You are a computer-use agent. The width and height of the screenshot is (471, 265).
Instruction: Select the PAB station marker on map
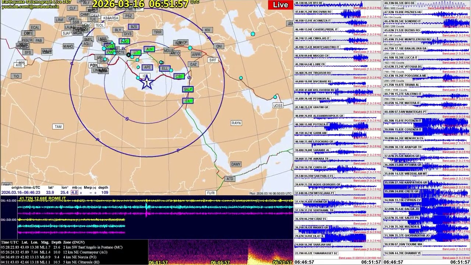click(x=39, y=40)
